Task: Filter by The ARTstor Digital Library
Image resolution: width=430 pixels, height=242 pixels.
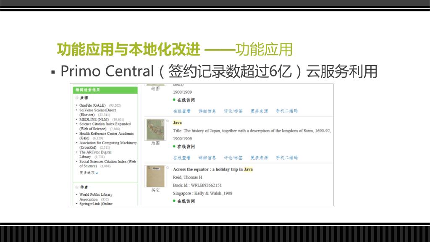Action: [x=95, y=154]
